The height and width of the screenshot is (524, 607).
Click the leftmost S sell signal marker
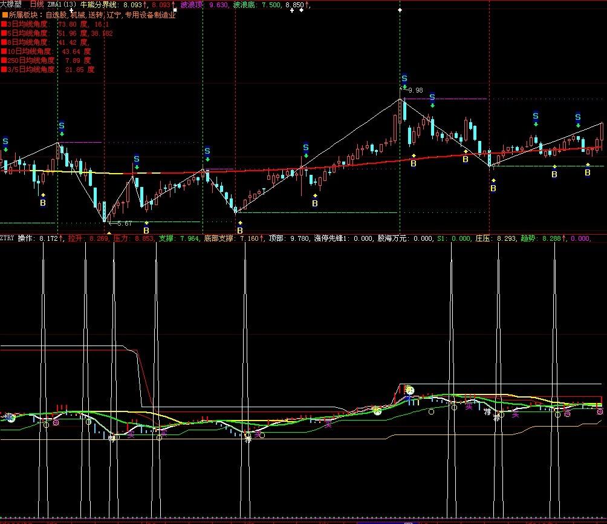pos(5,142)
